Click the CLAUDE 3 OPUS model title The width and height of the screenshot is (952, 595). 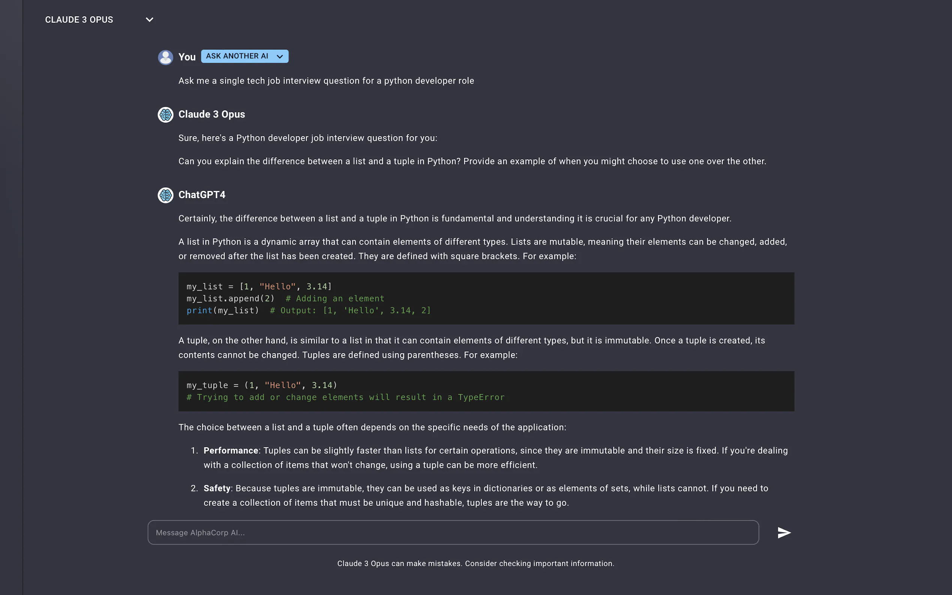(x=79, y=20)
